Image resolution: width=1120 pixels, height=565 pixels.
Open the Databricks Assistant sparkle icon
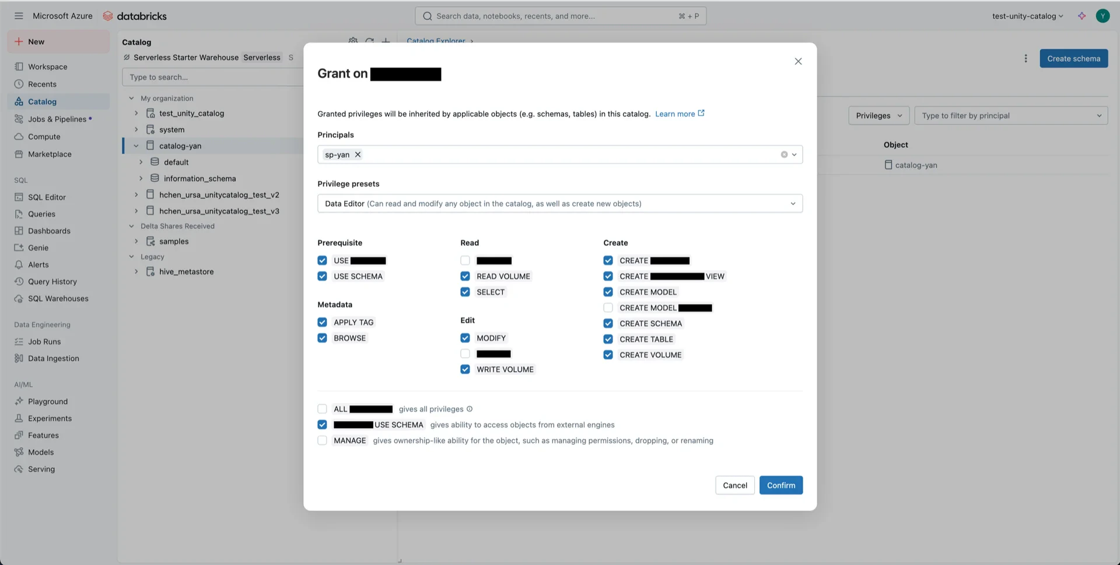click(x=1082, y=16)
